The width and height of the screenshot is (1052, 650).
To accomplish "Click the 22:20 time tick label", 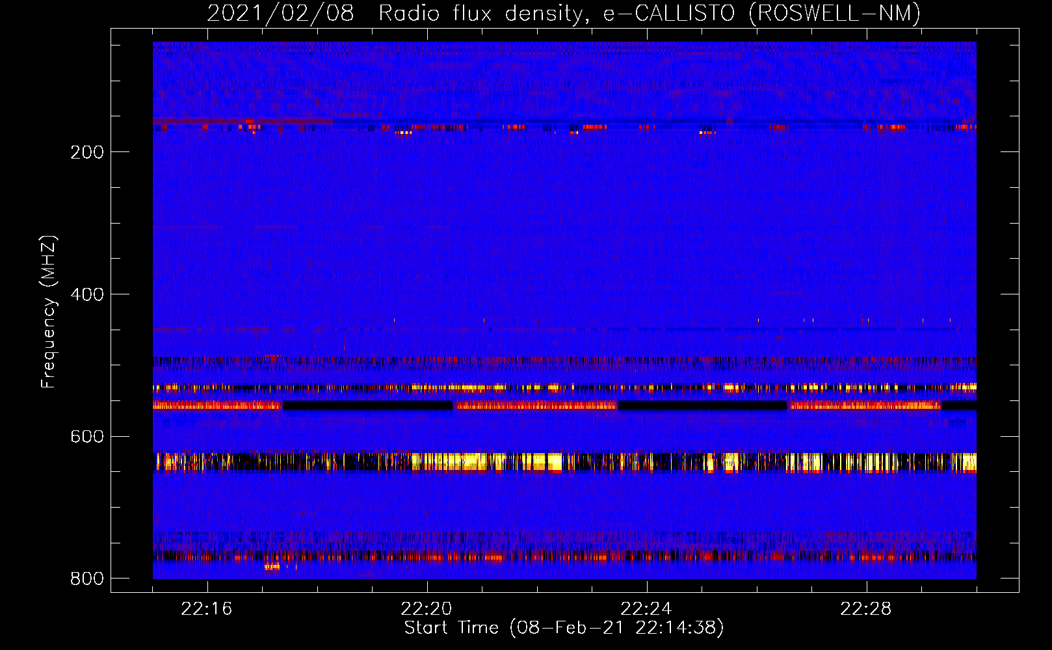I will pos(427,609).
